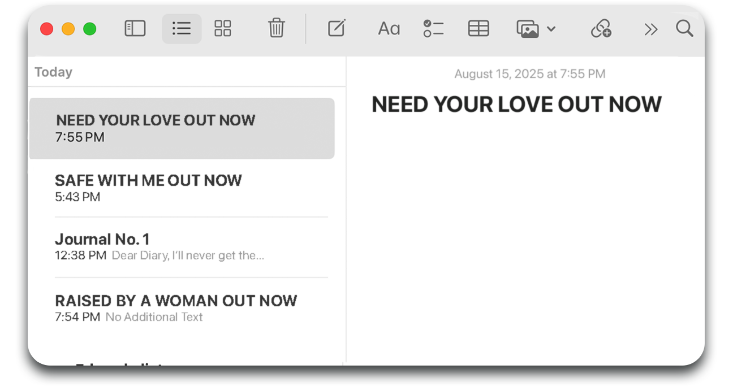Expand the media dropdown chevron
The height and width of the screenshot is (391, 733).
(551, 29)
